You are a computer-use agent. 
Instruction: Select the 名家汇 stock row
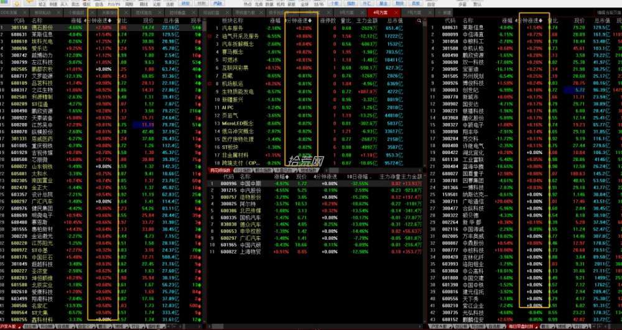click(101, 306)
